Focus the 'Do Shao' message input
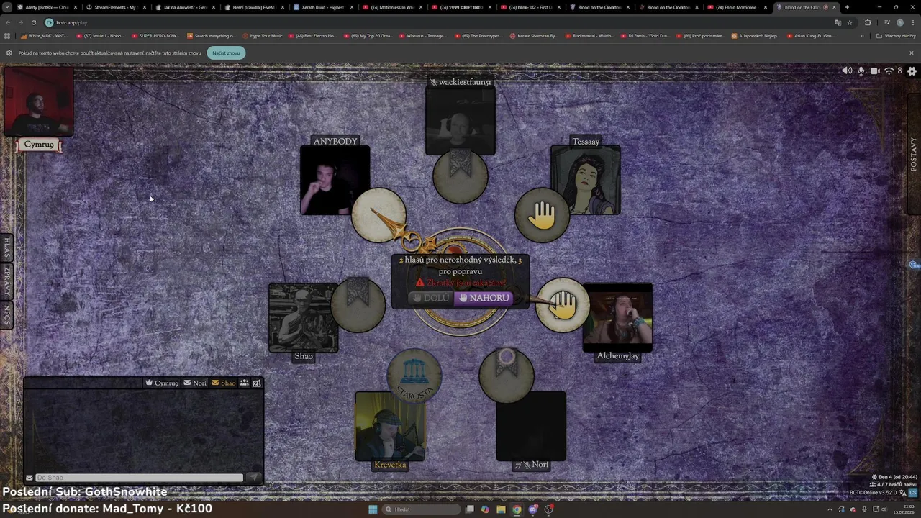The height and width of the screenshot is (518, 921). (139, 478)
